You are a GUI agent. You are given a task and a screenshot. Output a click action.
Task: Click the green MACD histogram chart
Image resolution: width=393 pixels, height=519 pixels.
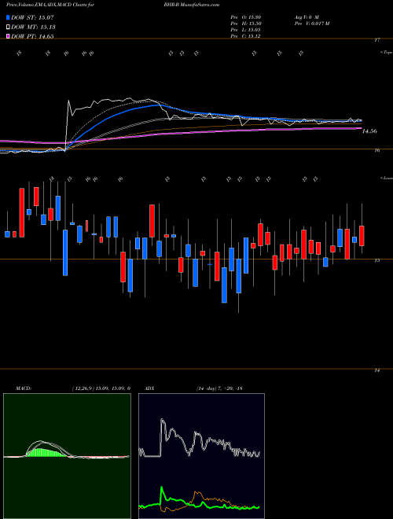point(67,456)
